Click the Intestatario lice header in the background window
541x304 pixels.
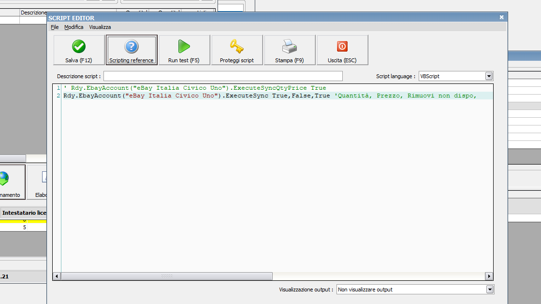pyautogui.click(x=24, y=213)
